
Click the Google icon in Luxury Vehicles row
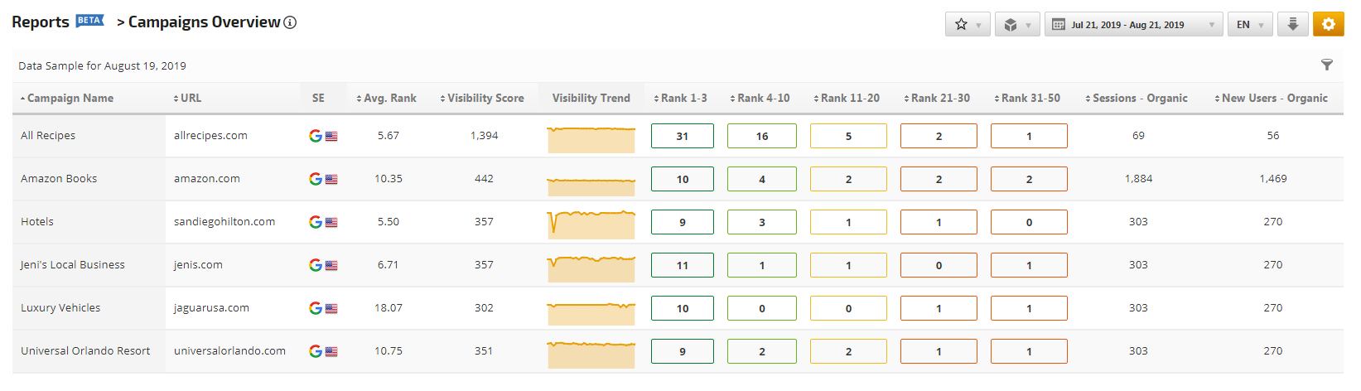coord(316,308)
